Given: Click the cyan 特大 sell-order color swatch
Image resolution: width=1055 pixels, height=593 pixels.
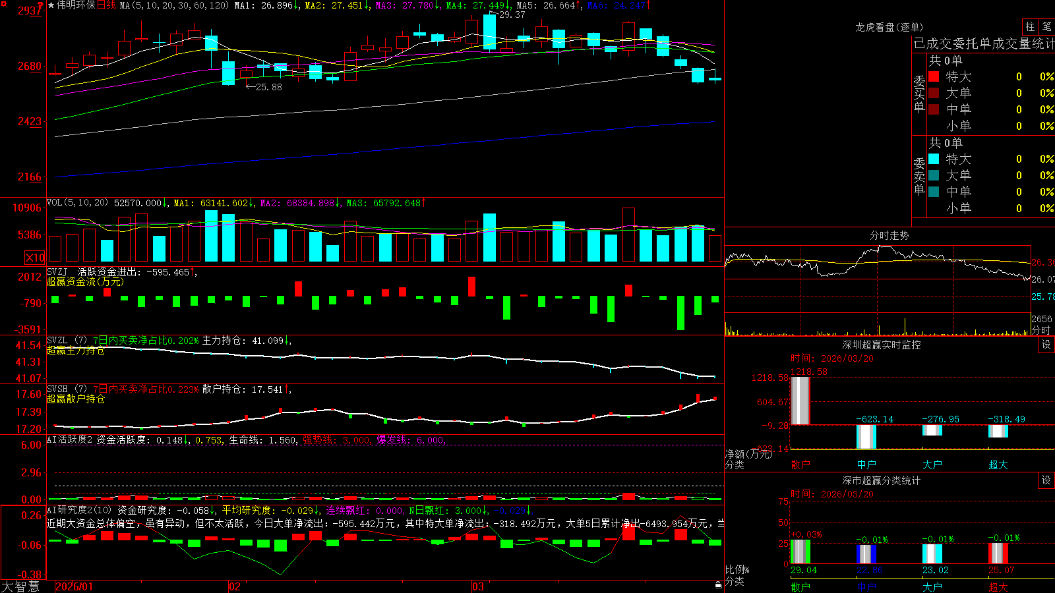Looking at the screenshot, I should (x=934, y=159).
